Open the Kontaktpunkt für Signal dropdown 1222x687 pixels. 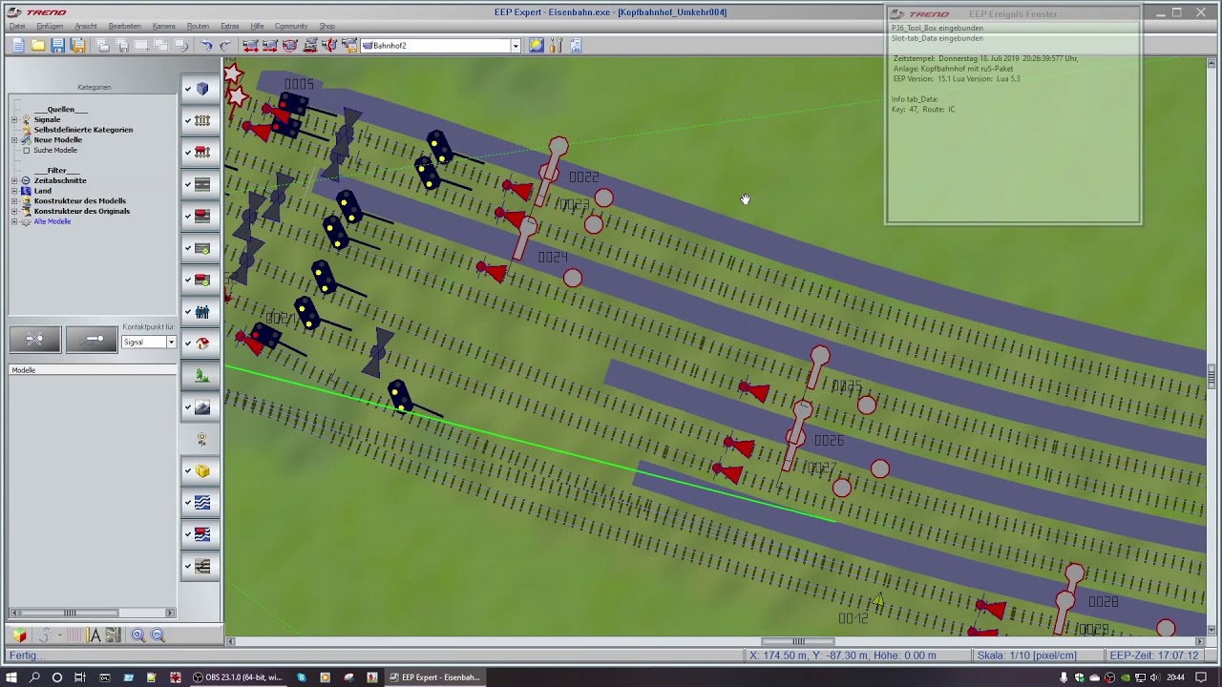click(171, 343)
